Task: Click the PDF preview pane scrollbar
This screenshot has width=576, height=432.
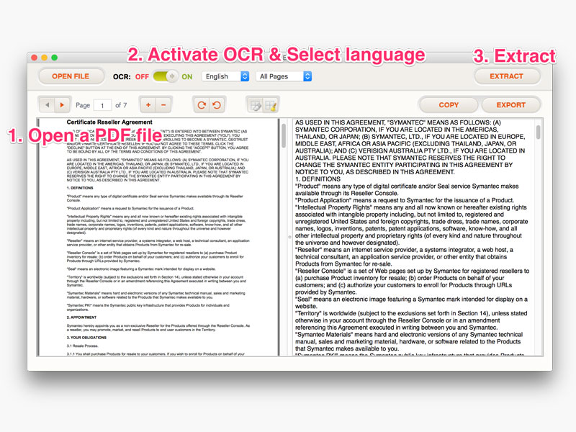Action: click(x=284, y=136)
